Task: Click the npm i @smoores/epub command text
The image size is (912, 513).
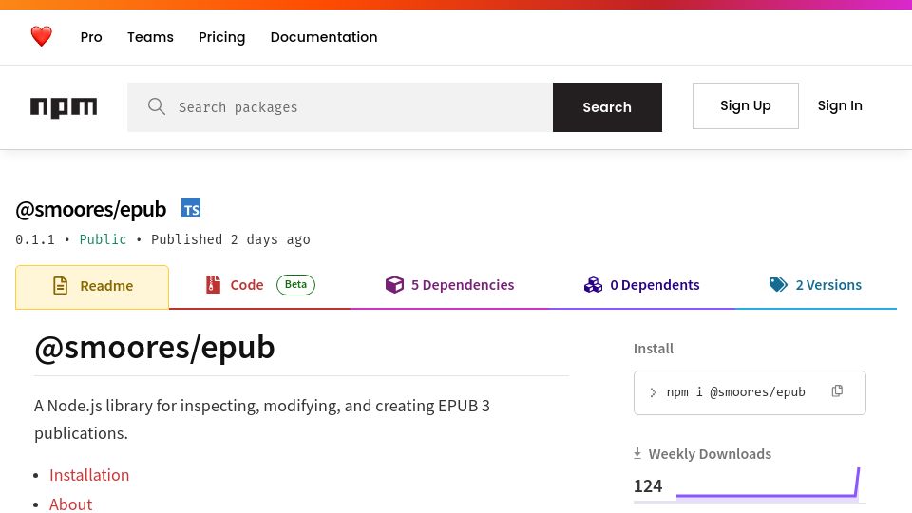Action: (x=735, y=392)
